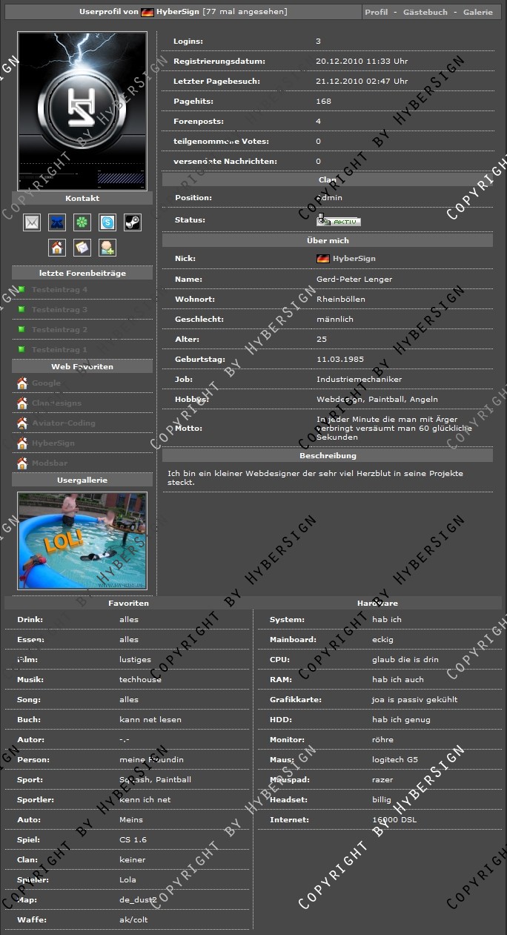This screenshot has height=935, width=507.
Task: Open forum post Testeintrag 1
Action: click(59, 350)
